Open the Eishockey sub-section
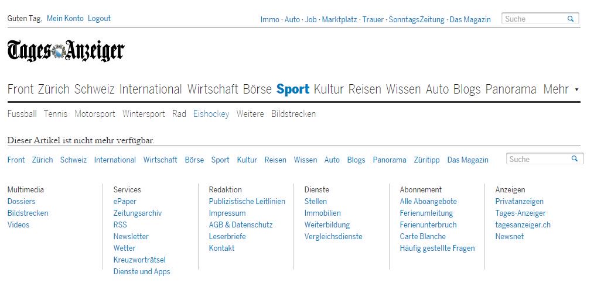This screenshot has height=290, width=611. coord(211,114)
